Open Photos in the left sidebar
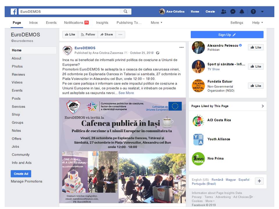 (17, 66)
